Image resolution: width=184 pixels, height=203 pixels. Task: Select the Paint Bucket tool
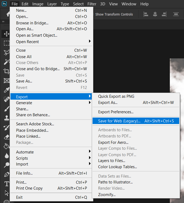tap(6, 146)
